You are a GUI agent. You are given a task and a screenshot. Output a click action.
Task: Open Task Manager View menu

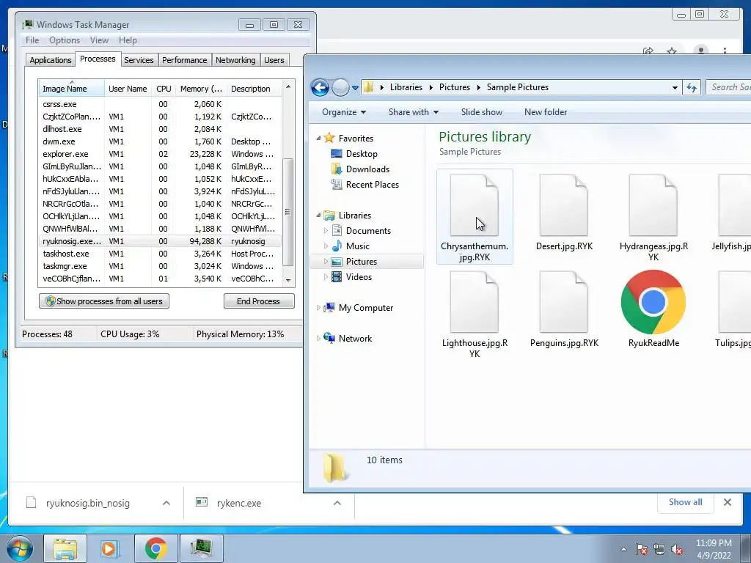click(x=99, y=40)
